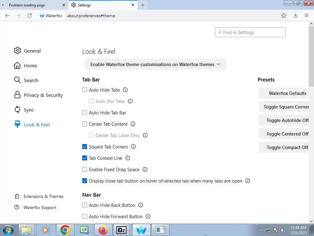
Task: Show info for Auto Hide Back Button
Action: pyautogui.click(x=141, y=205)
